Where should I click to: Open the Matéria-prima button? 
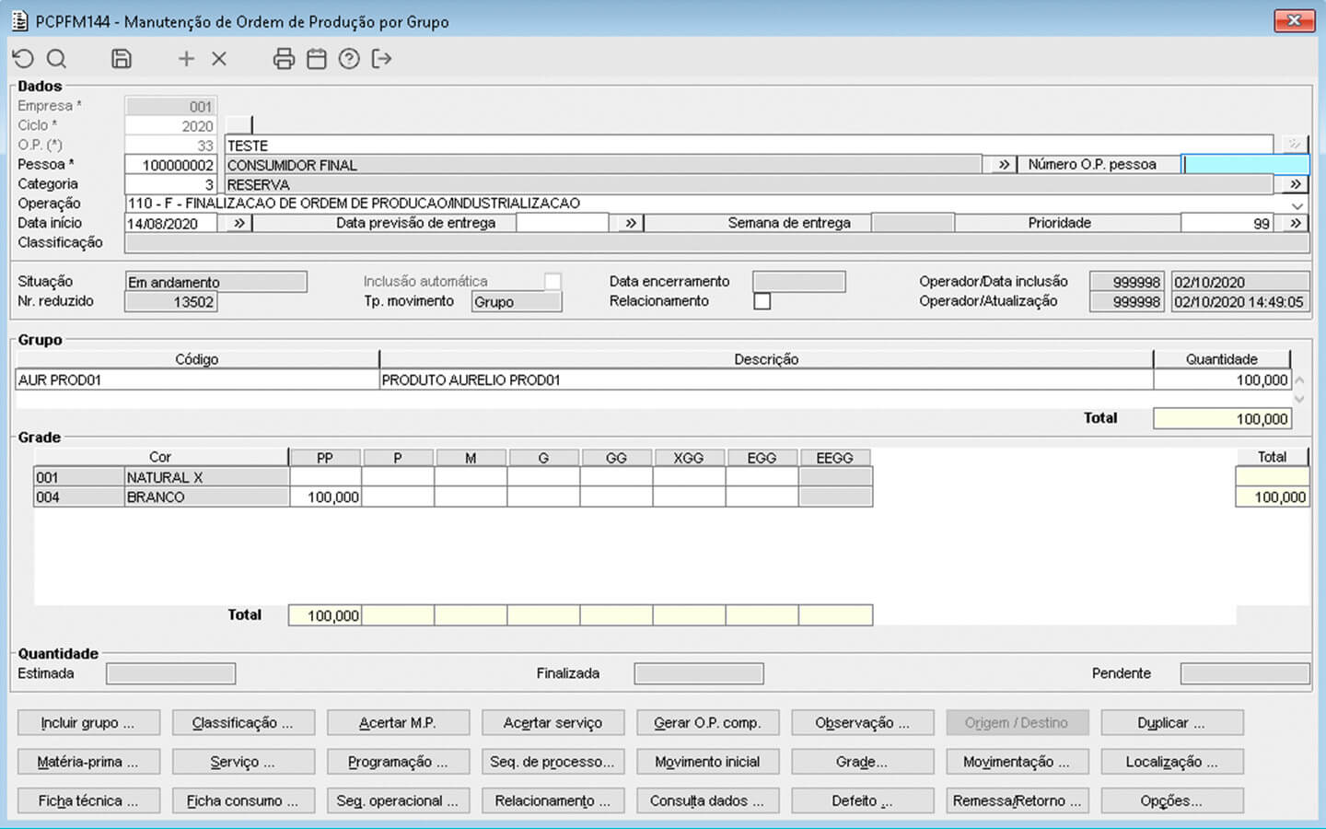(88, 762)
